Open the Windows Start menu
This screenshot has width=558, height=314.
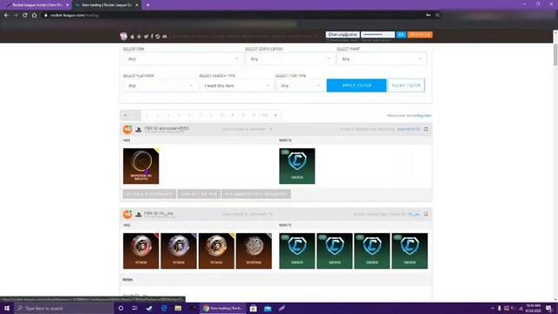(7, 308)
